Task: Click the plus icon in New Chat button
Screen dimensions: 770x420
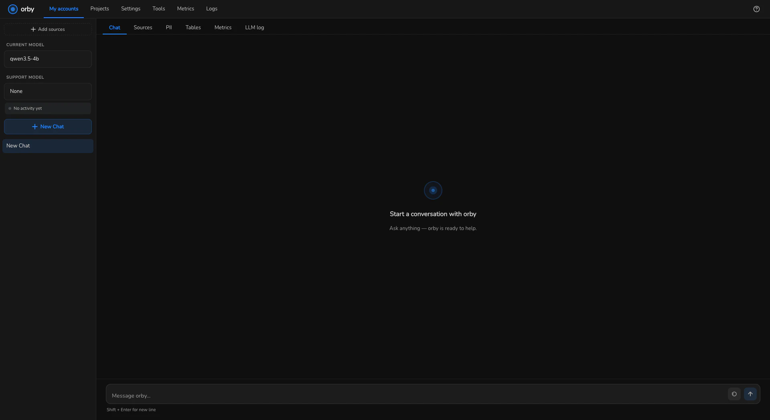Action: click(x=35, y=127)
